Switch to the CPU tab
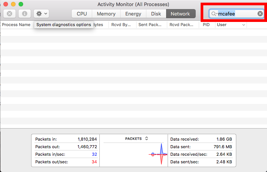The width and height of the screenshot is (267, 172). point(82,14)
